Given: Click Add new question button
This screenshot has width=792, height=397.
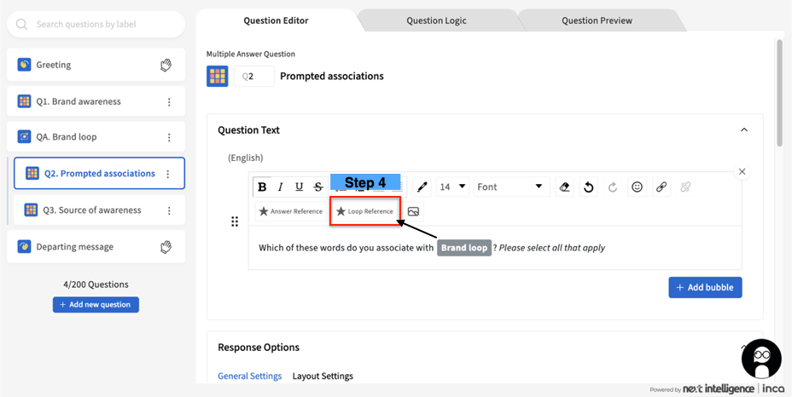Looking at the screenshot, I should [96, 305].
